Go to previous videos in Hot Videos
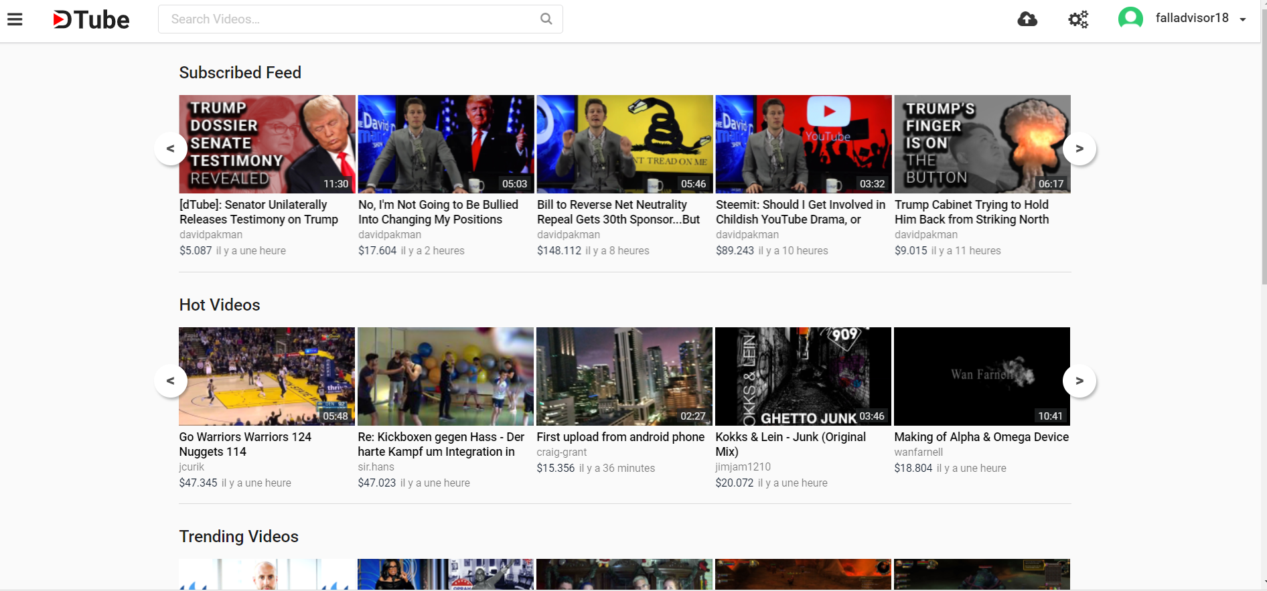The width and height of the screenshot is (1267, 591). [x=171, y=381]
